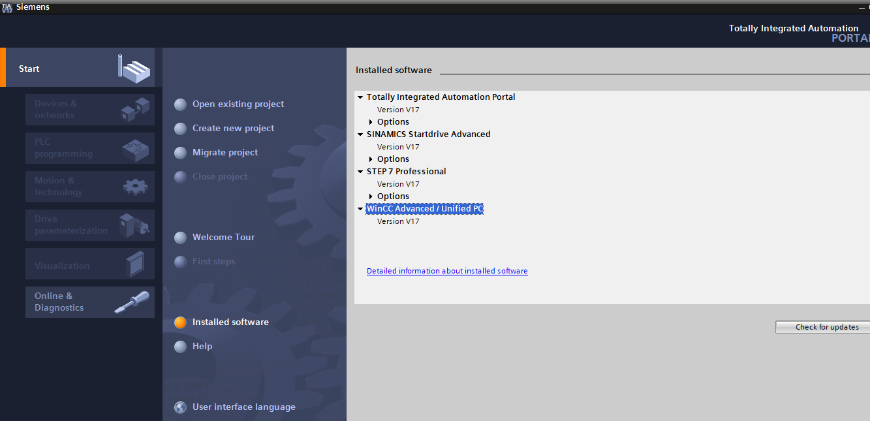
Task: Click the Help bullet
Action: click(x=181, y=347)
